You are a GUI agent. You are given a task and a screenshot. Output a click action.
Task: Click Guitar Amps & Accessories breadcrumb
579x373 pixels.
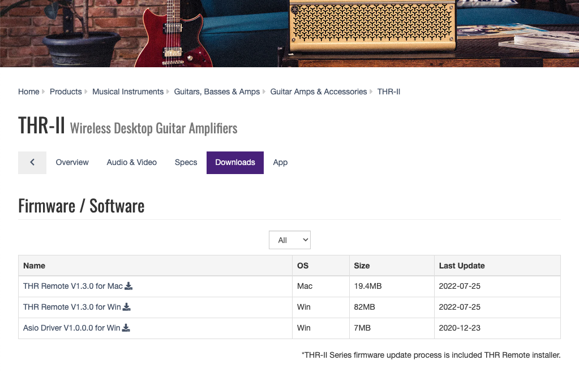pyautogui.click(x=318, y=91)
